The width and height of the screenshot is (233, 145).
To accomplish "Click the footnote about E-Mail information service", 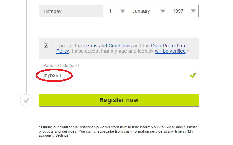I will tap(118, 131).
